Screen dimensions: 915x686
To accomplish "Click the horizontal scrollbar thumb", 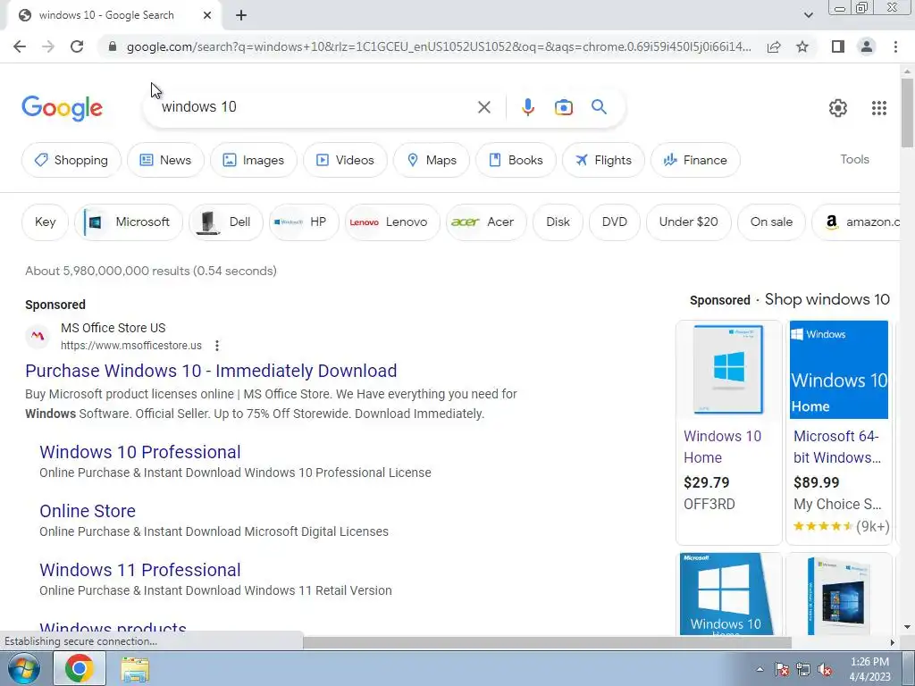I will coord(548,643).
